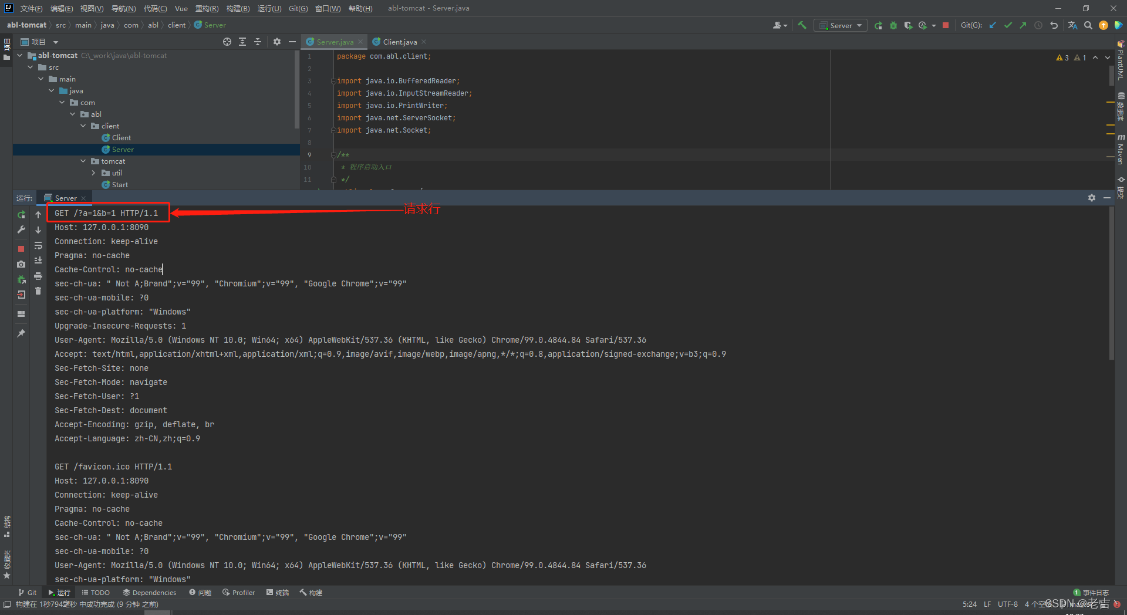Stop process in Run panel sidebar
The image size is (1127, 615).
pos(21,249)
